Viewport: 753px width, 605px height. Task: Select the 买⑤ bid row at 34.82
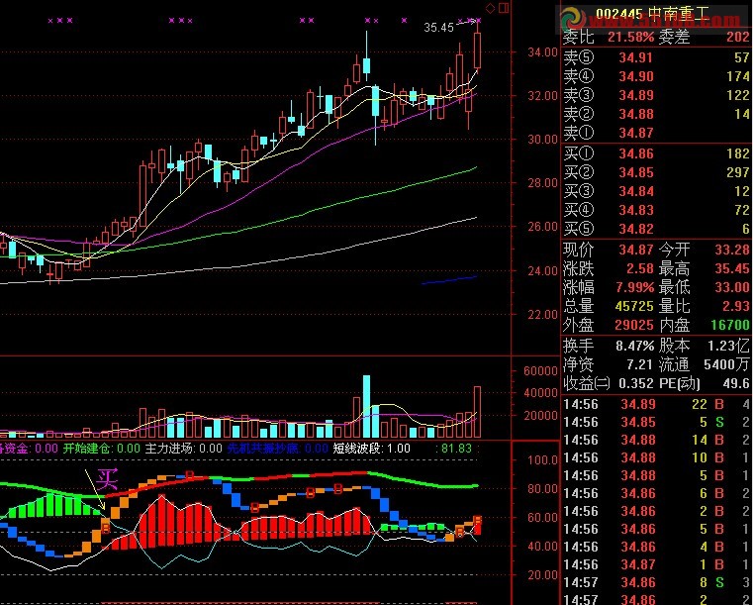[x=655, y=228]
